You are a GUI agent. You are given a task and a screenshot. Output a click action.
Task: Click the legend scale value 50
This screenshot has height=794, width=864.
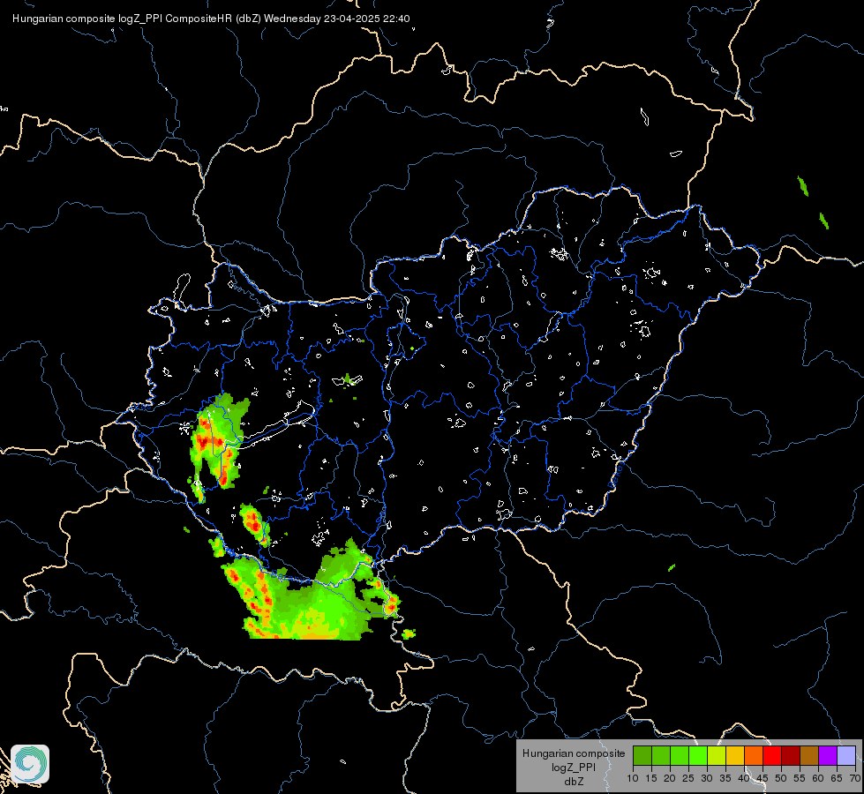tap(781, 778)
